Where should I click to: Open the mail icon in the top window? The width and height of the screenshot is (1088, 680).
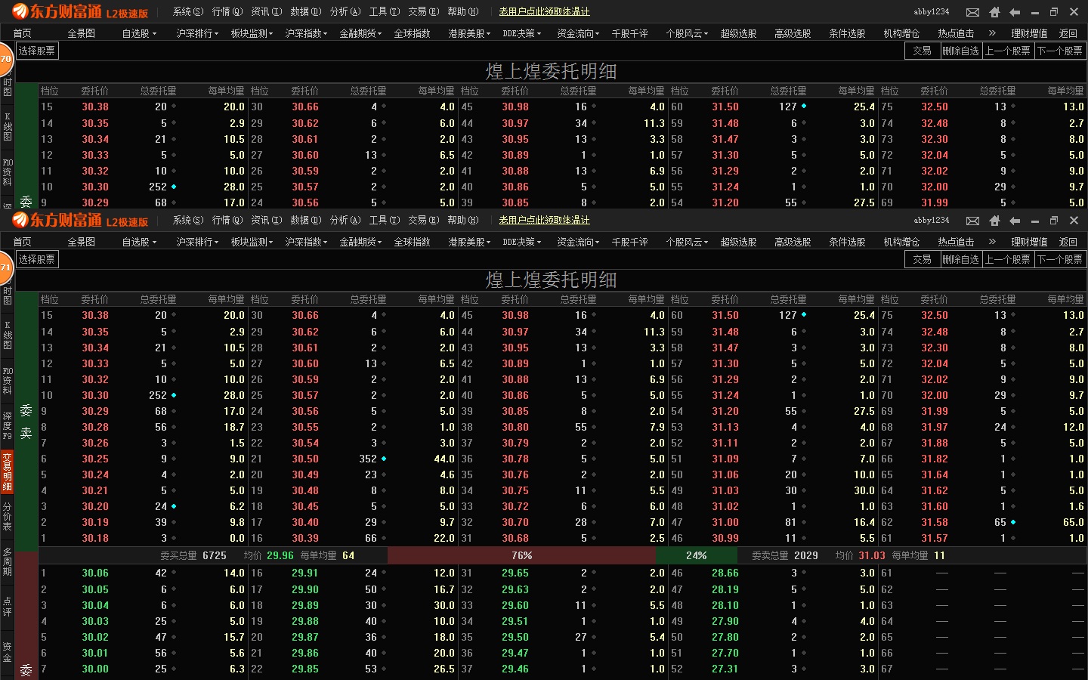(973, 12)
